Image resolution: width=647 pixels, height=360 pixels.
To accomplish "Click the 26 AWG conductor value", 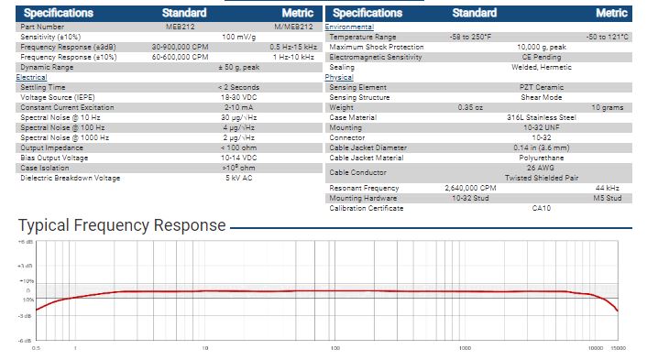I will (541, 168).
